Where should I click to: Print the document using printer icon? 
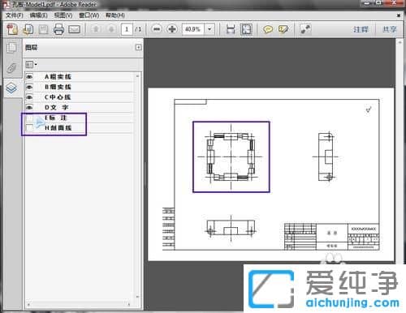[x=58, y=29]
